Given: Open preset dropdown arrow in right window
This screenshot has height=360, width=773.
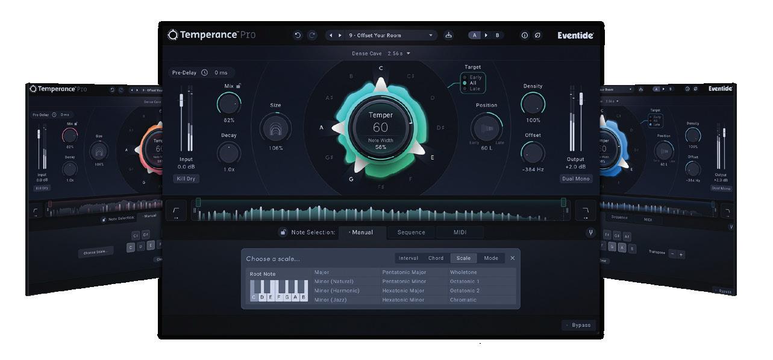Looking at the screenshot, I should (631, 90).
